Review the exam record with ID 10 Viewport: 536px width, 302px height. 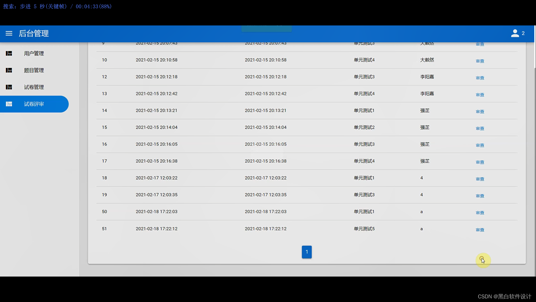click(480, 61)
